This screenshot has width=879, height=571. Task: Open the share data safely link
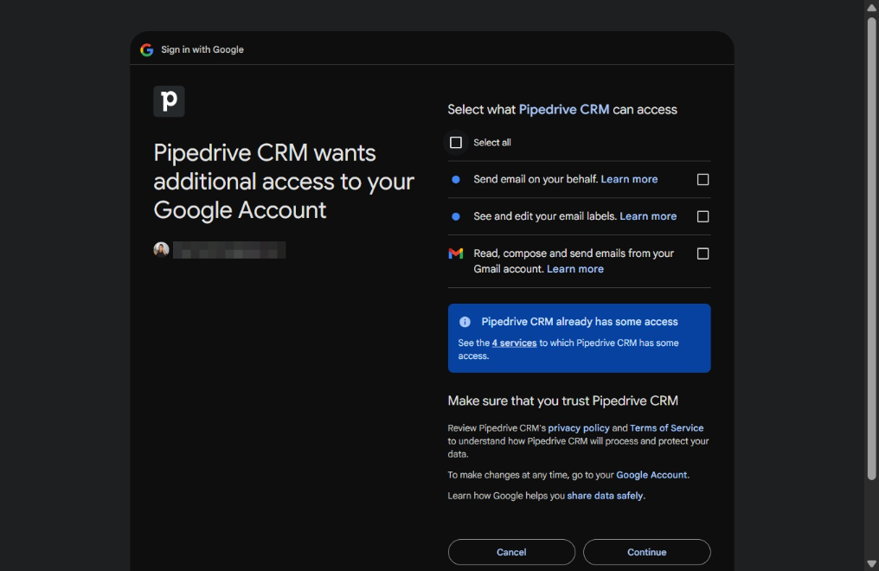(605, 496)
